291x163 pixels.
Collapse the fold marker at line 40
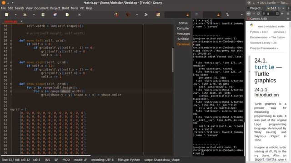tap(11, 44)
